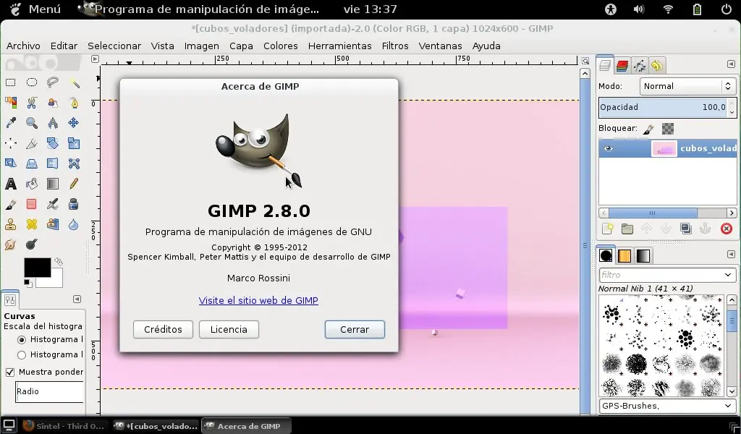Open the Filtros menu

(395, 46)
